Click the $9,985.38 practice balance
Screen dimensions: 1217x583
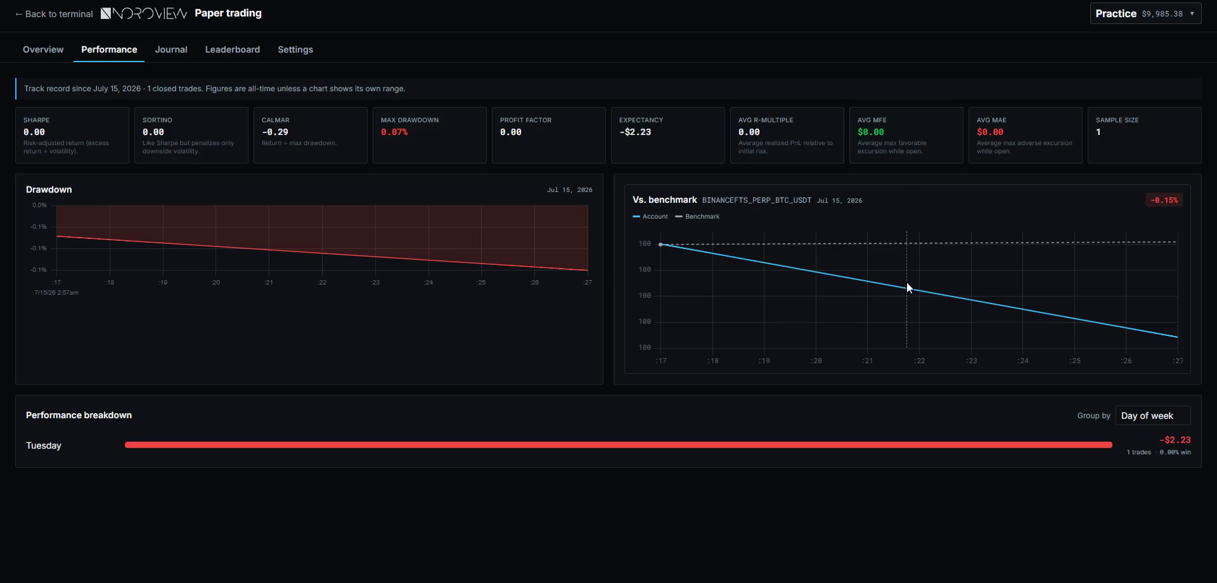(1162, 14)
